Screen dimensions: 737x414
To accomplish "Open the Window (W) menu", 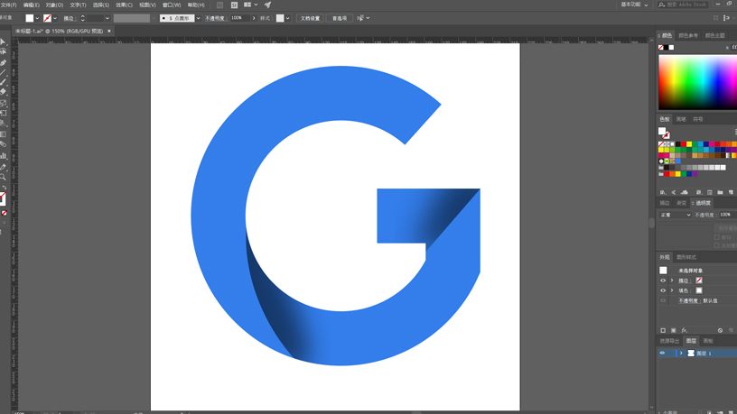I will click(172, 5).
